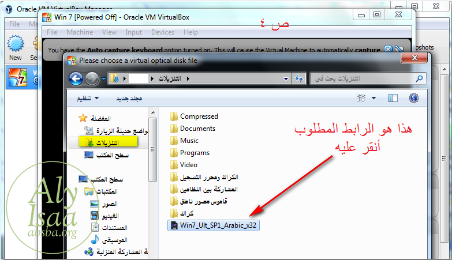Click the change view icon in the toolbar

pyautogui.click(x=361, y=98)
